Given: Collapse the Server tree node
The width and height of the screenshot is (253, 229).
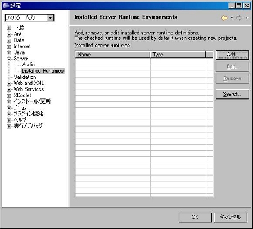Looking at the screenshot, I should (9, 59).
